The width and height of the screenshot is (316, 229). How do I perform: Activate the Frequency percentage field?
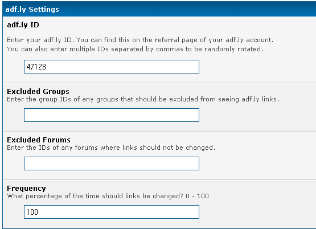pyautogui.click(x=112, y=212)
